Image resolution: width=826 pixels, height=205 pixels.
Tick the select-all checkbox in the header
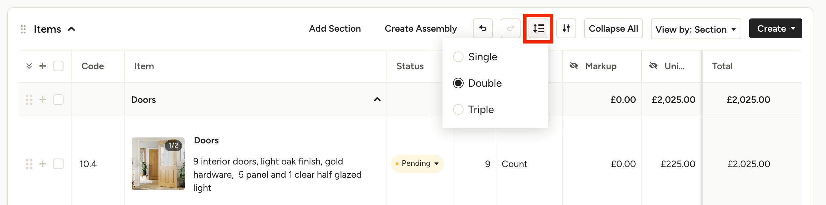58,66
